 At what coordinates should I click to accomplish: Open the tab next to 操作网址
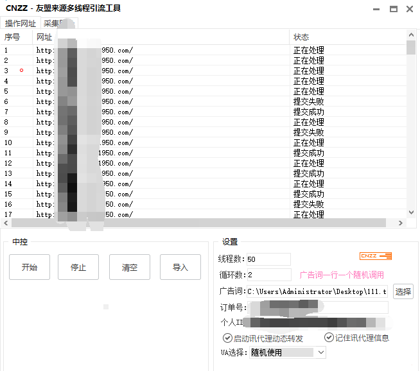(59, 23)
